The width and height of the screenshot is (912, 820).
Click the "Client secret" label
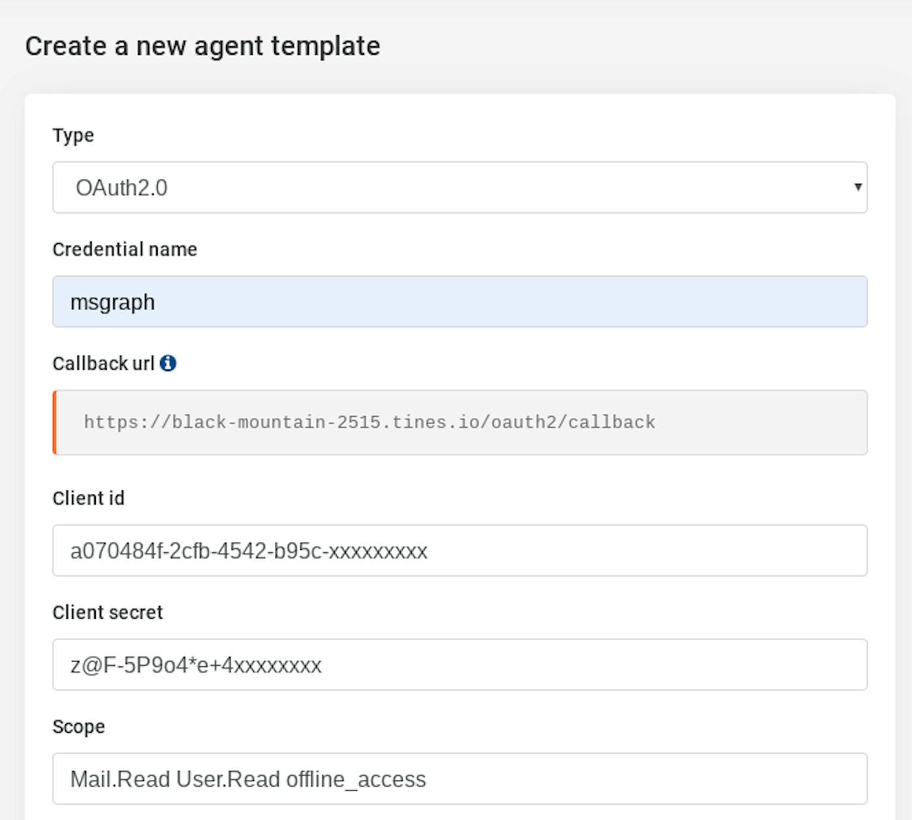[x=107, y=612]
